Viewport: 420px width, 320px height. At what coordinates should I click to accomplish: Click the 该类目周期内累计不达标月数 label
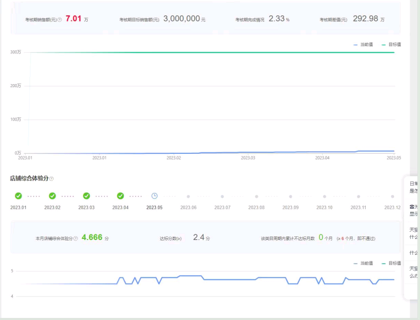pos(288,238)
